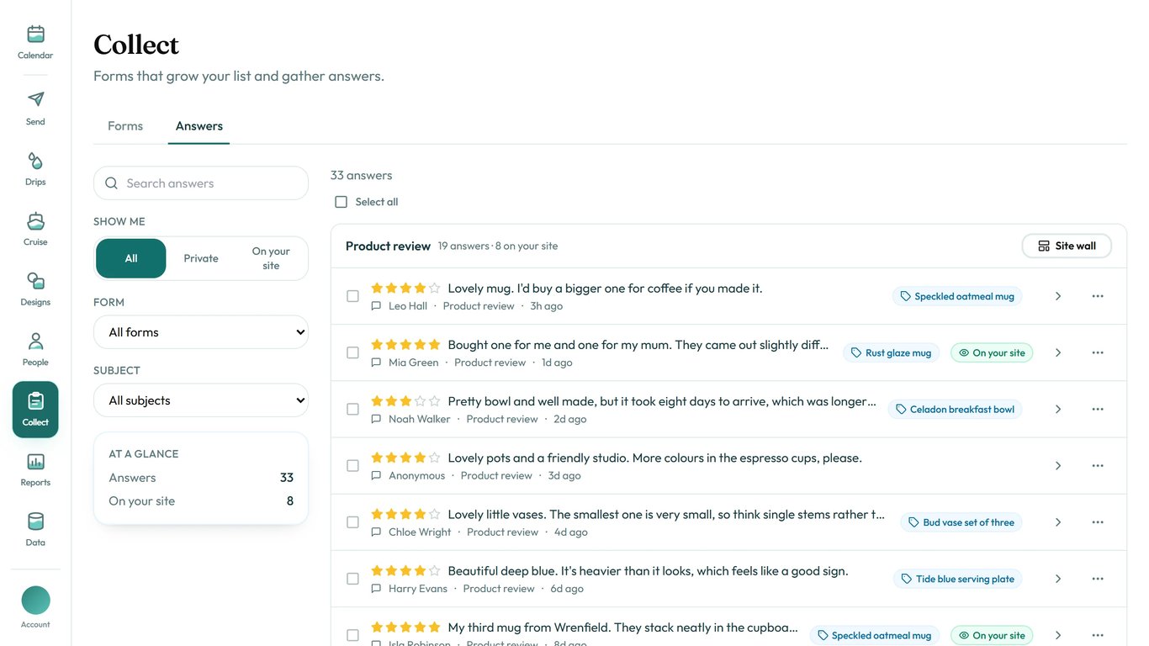Expand Noah Walker's review with the chevron
Viewport: 1149px width, 646px height.
click(1058, 409)
